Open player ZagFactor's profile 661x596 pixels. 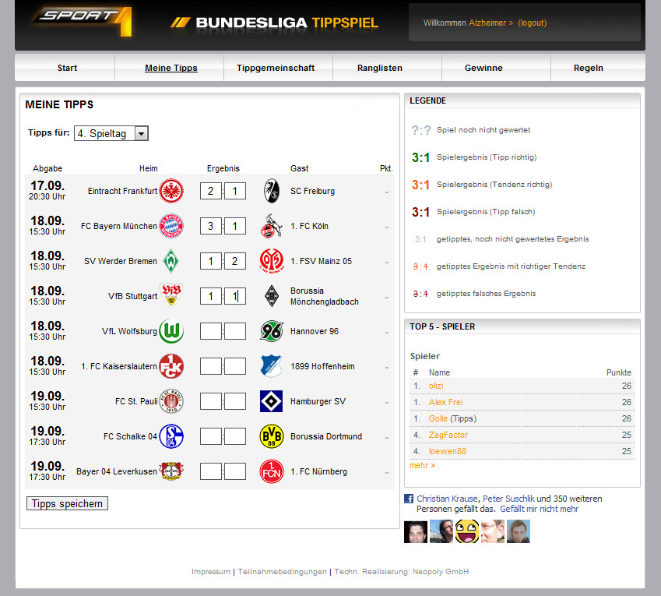(x=448, y=435)
